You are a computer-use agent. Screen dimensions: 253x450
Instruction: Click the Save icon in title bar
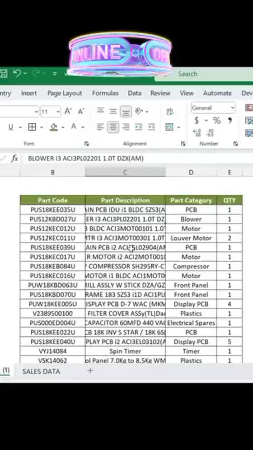click(3, 74)
